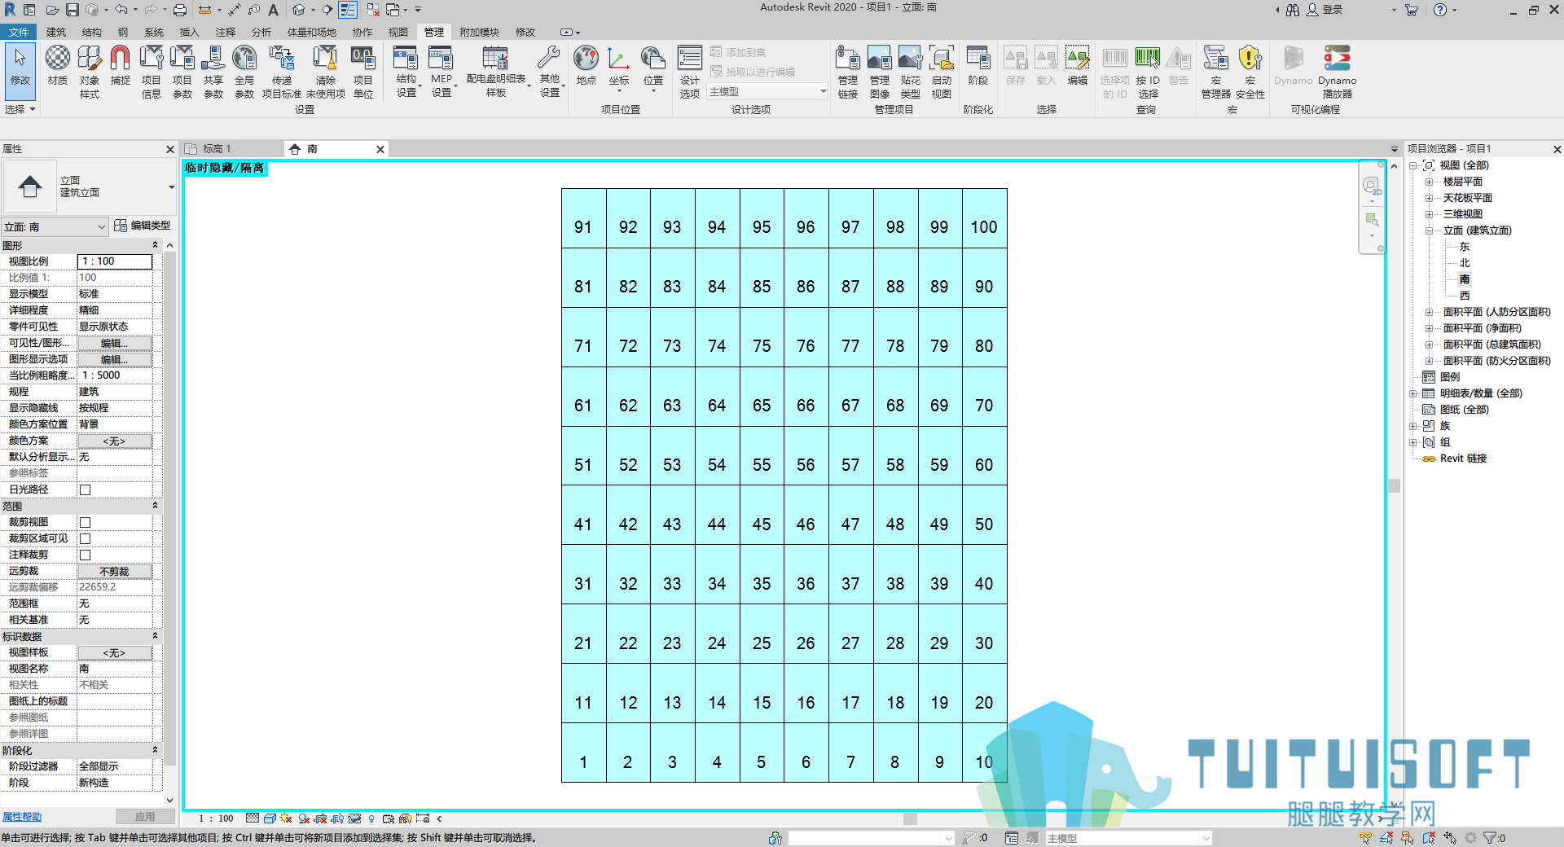This screenshot has width=1564, height=847.
Task: Switch to the 标高 1 view tab
Action: pyautogui.click(x=216, y=149)
